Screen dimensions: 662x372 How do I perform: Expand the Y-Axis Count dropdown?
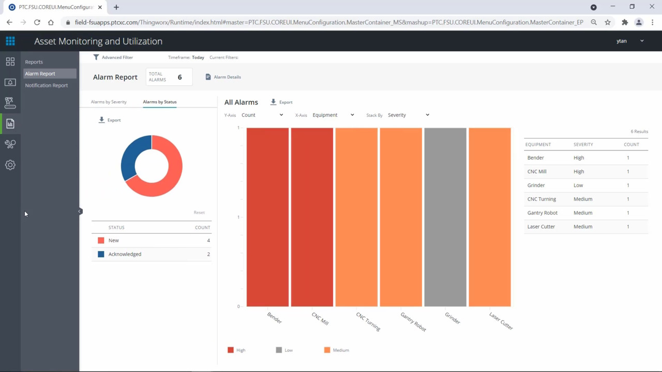coord(281,115)
